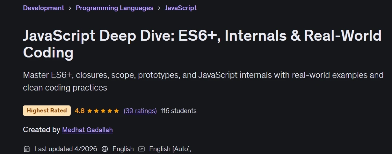
Task: Open the Programming Languages breadcrumb link
Action: tap(114, 8)
